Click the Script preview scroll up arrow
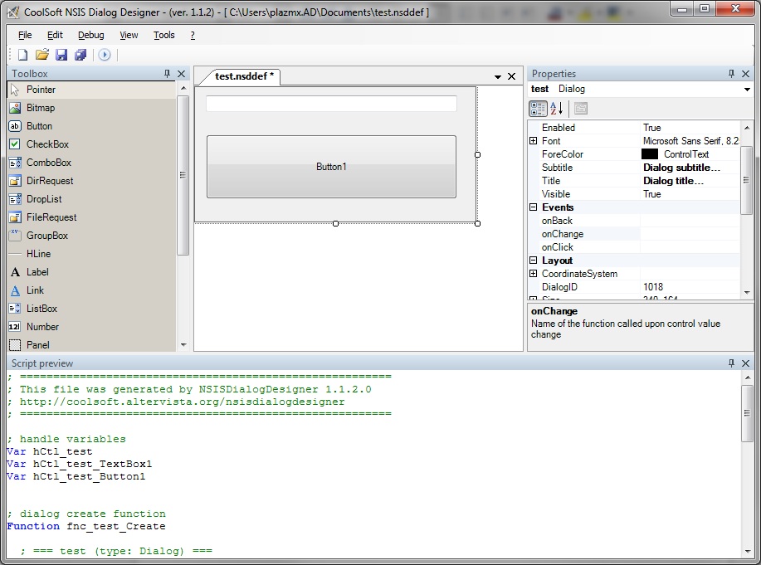Viewport: 761px width, 565px height. coord(747,377)
